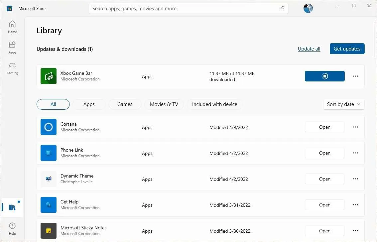
Task: Open the Microsoft Sticky Notes app
Action: click(324, 231)
